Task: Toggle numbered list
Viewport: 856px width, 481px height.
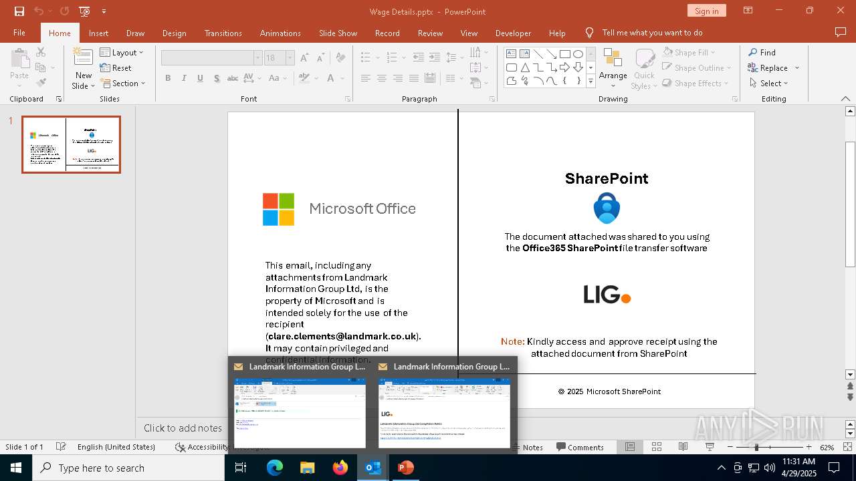Action: [x=392, y=57]
